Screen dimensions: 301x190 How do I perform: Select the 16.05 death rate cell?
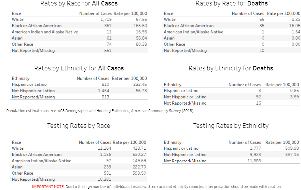click(294, 26)
